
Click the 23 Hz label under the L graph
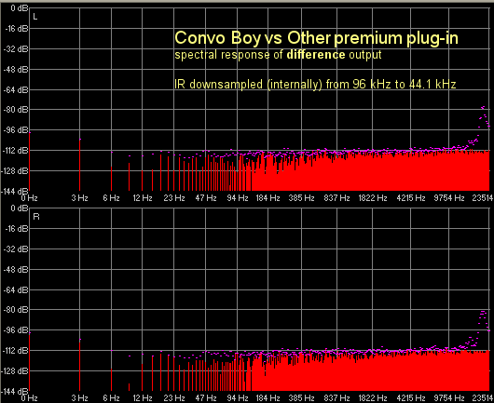click(x=174, y=198)
